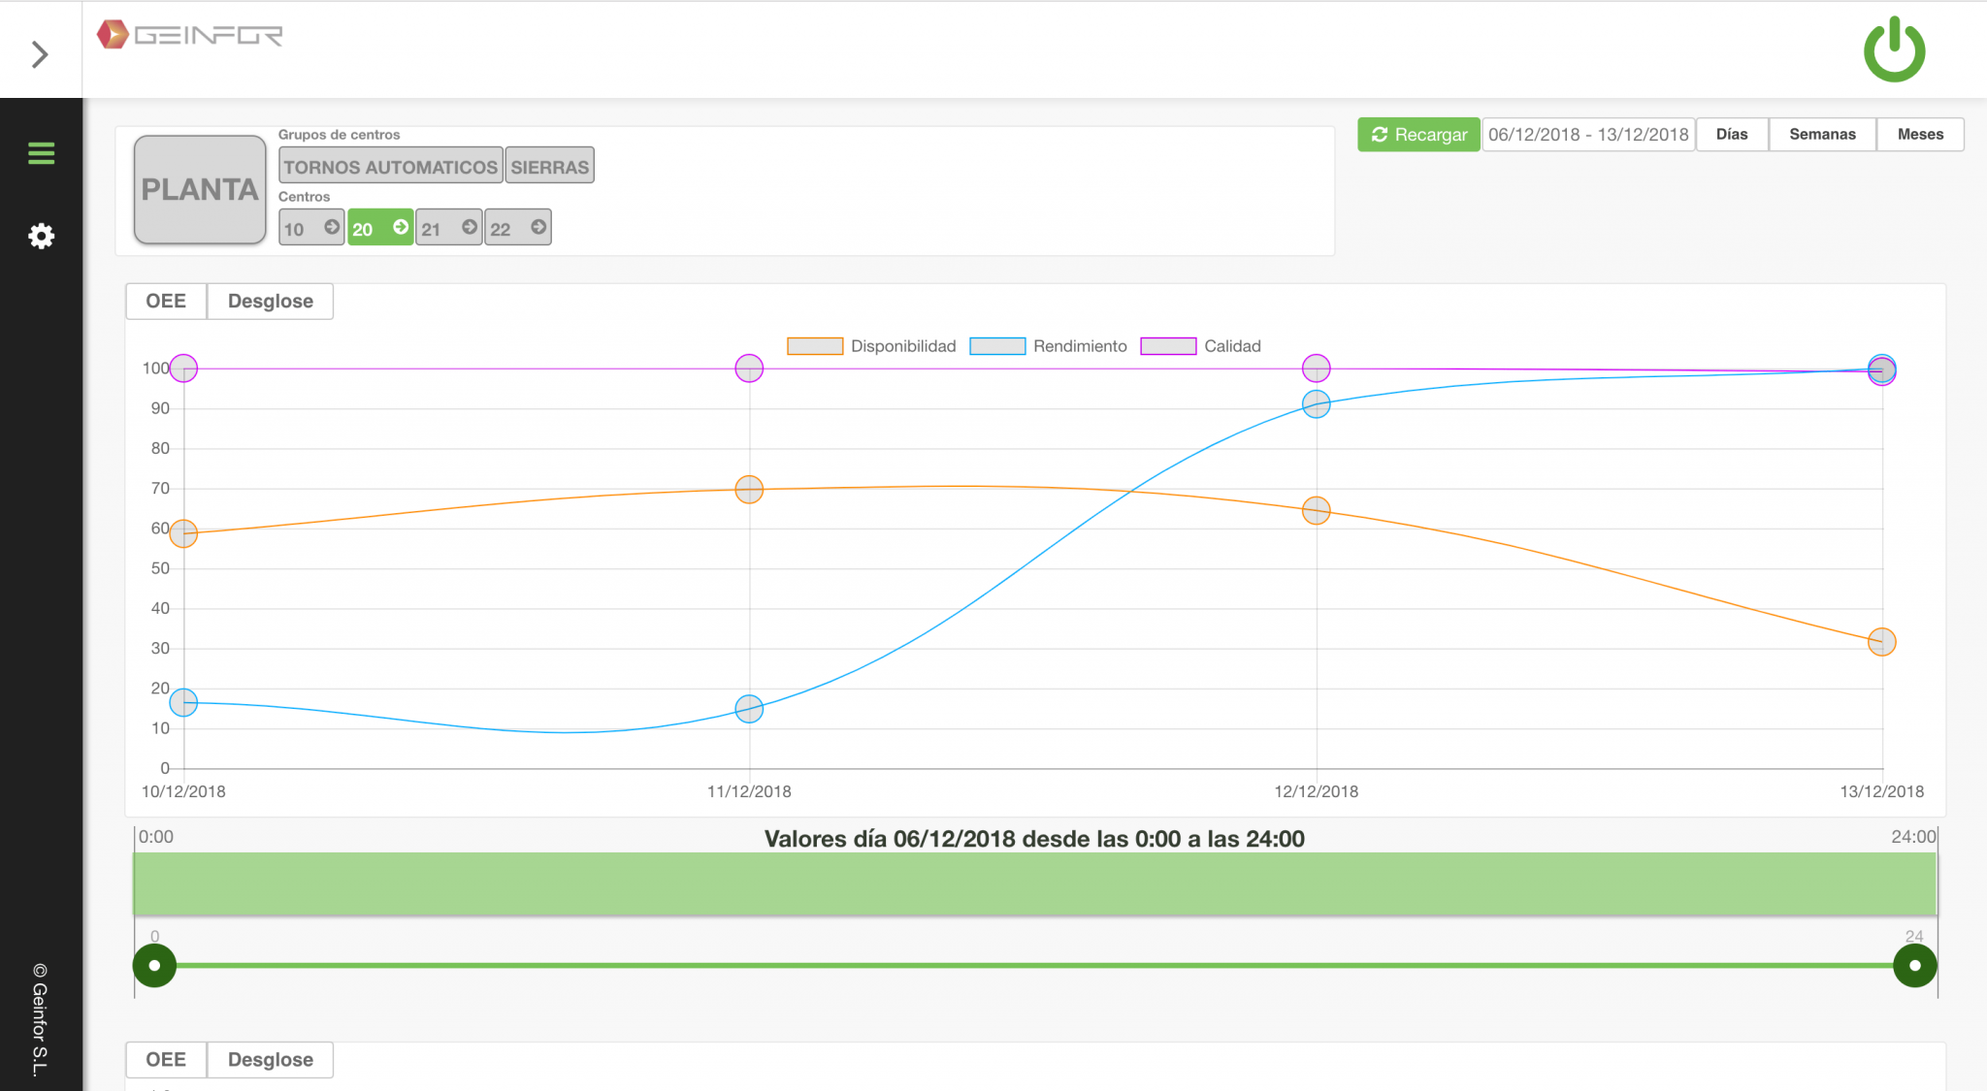1987x1091 pixels.
Task: Open the hamburger menu in the sidebar
Action: 40,153
